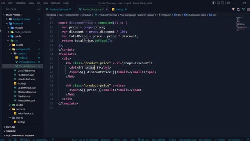The width and height of the screenshot is (250, 141).
Task: Expand backend-server folder
Action: (7, 19)
